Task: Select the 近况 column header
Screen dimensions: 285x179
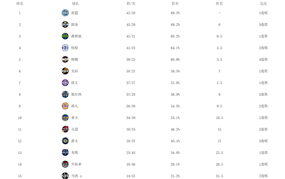Action: click(x=263, y=3)
